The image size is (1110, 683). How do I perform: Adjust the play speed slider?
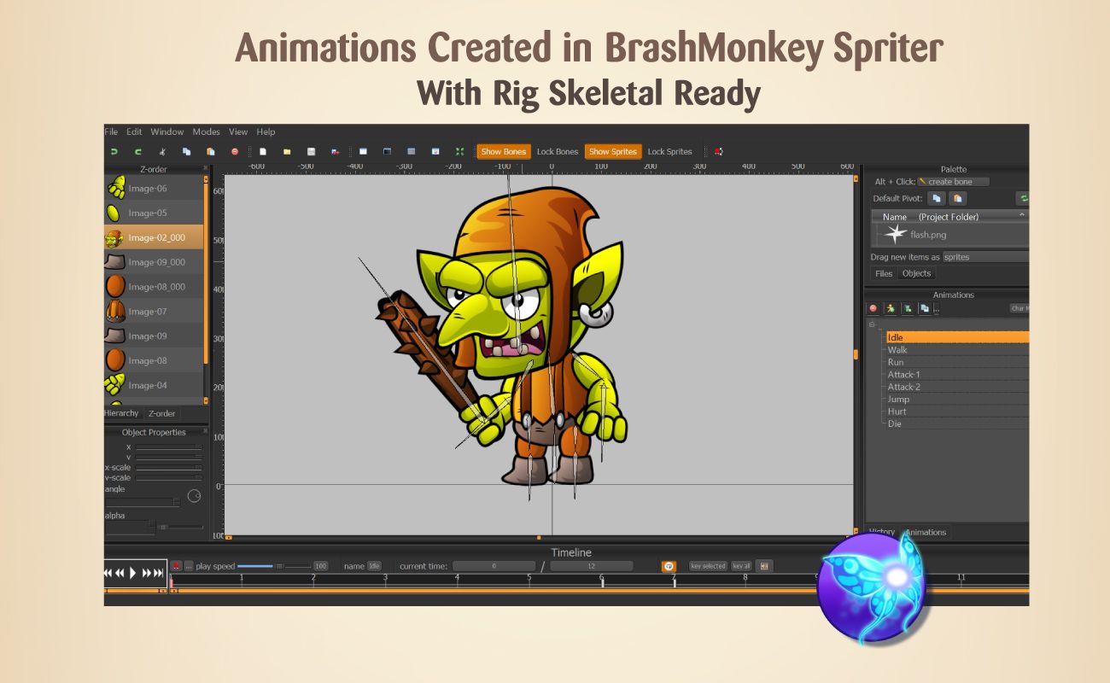[x=274, y=566]
